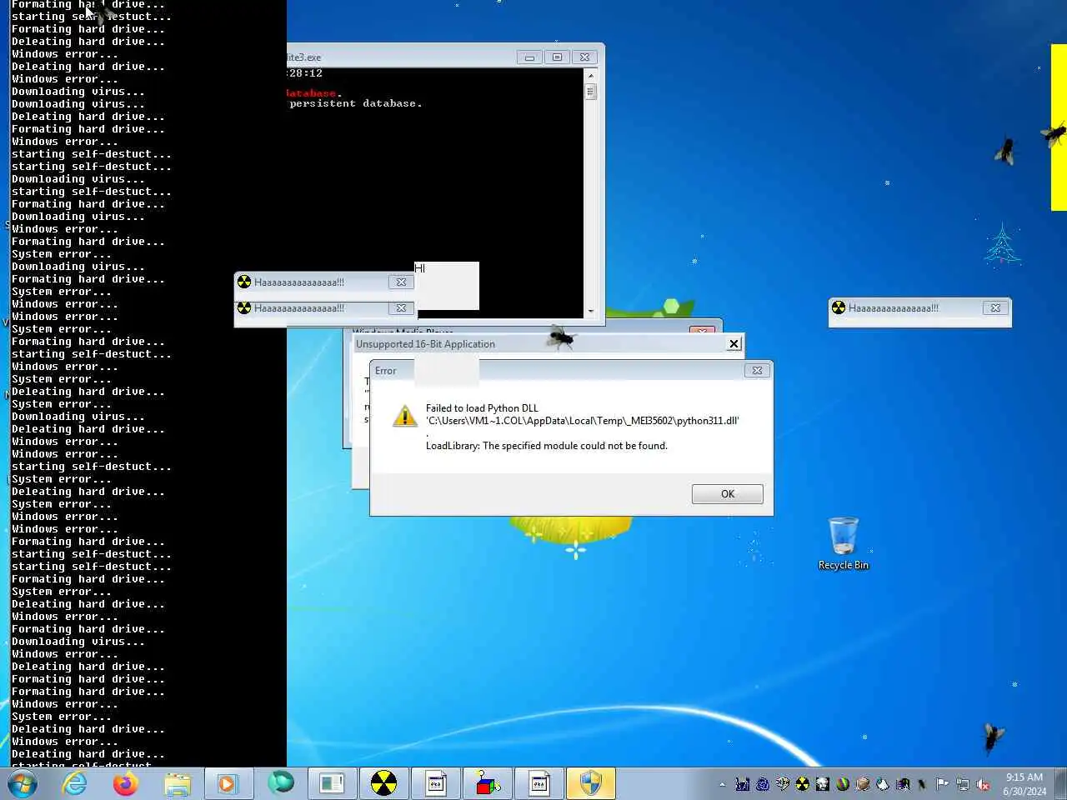Click the console window scrollbar down arrow
This screenshot has width=1067, height=800.
(591, 311)
